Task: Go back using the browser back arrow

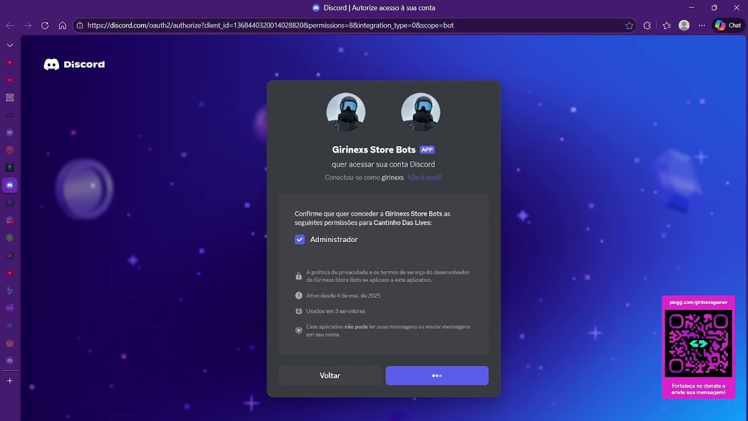Action: 10,26
